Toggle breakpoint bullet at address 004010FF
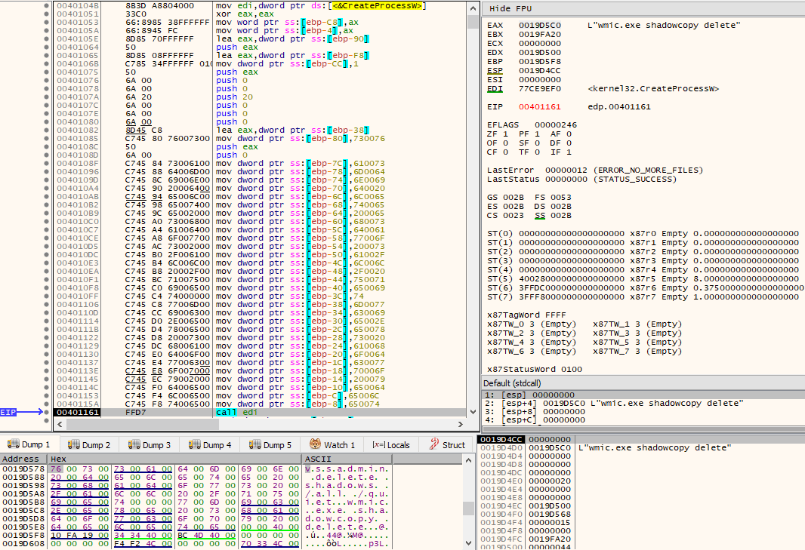The width and height of the screenshot is (805, 550). [x=47, y=296]
